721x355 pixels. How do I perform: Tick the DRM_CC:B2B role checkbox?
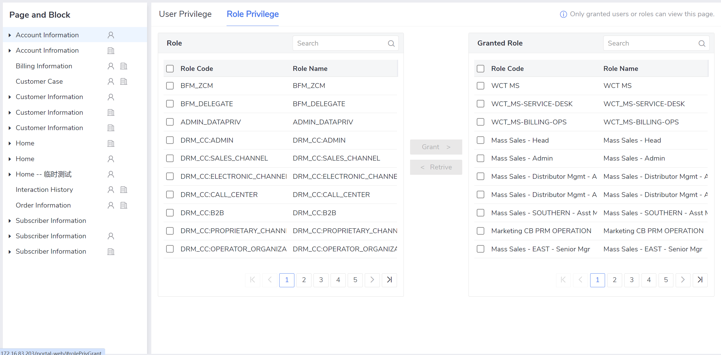pyautogui.click(x=170, y=213)
